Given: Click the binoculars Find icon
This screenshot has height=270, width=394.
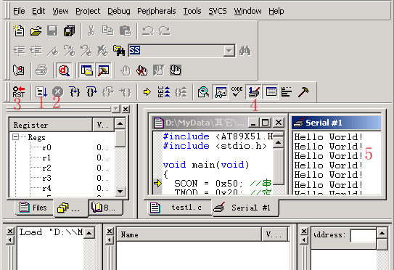Looking at the screenshot, I should tap(245, 51).
